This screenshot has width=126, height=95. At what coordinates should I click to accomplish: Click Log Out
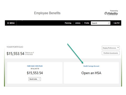point(117,23)
